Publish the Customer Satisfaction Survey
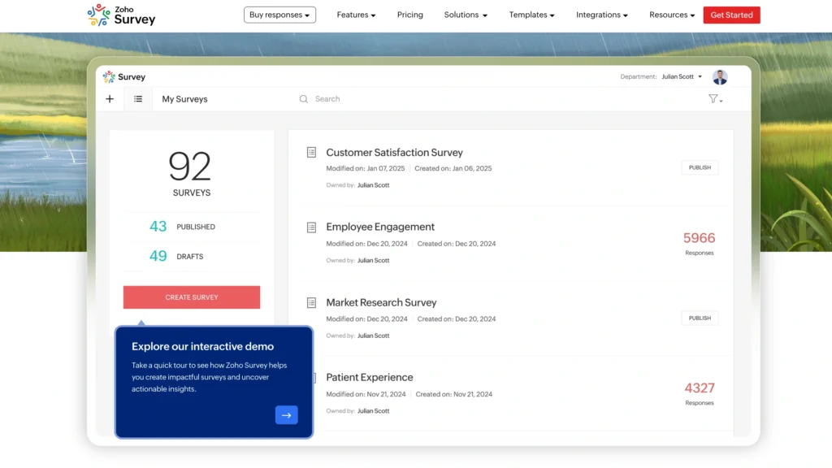The width and height of the screenshot is (832, 468). pos(700,167)
